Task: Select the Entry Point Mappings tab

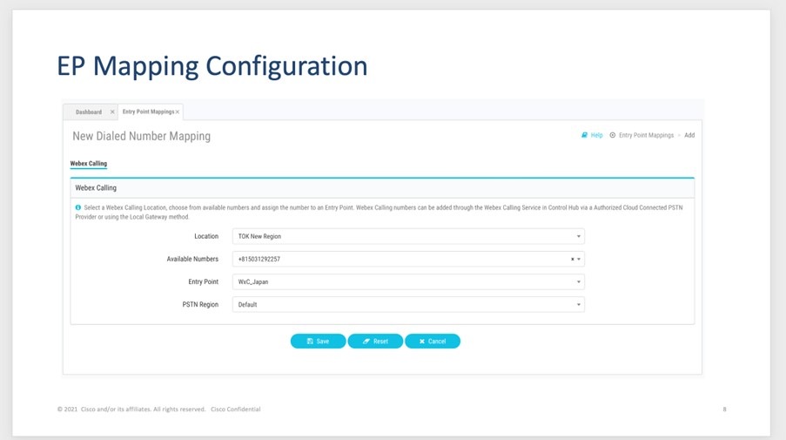Action: (x=147, y=112)
